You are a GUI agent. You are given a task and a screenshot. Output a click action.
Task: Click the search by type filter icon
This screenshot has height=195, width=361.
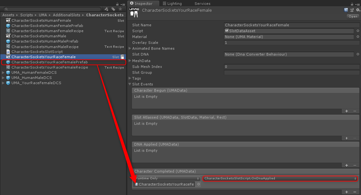click(x=107, y=9)
